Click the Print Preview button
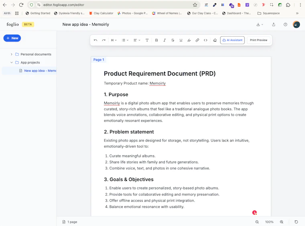This screenshot has height=226, width=305. (x=258, y=40)
